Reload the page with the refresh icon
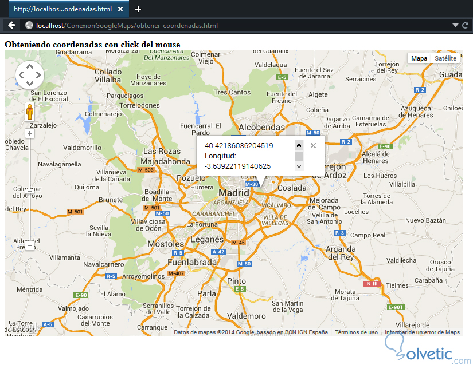473x365 pixels. pyautogui.click(x=465, y=26)
